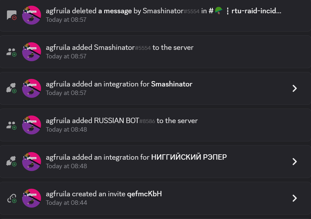Expand the Smashinator integration entry chevron
This screenshot has height=219, width=311.
coord(295,88)
